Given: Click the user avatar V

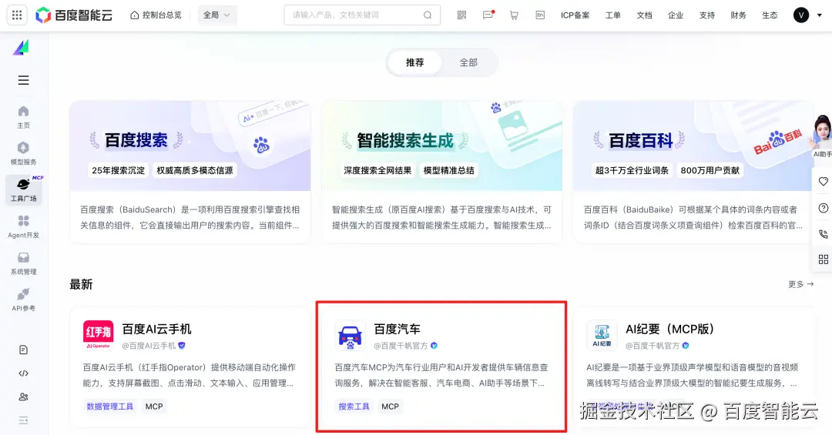Looking at the screenshot, I should 801,15.
